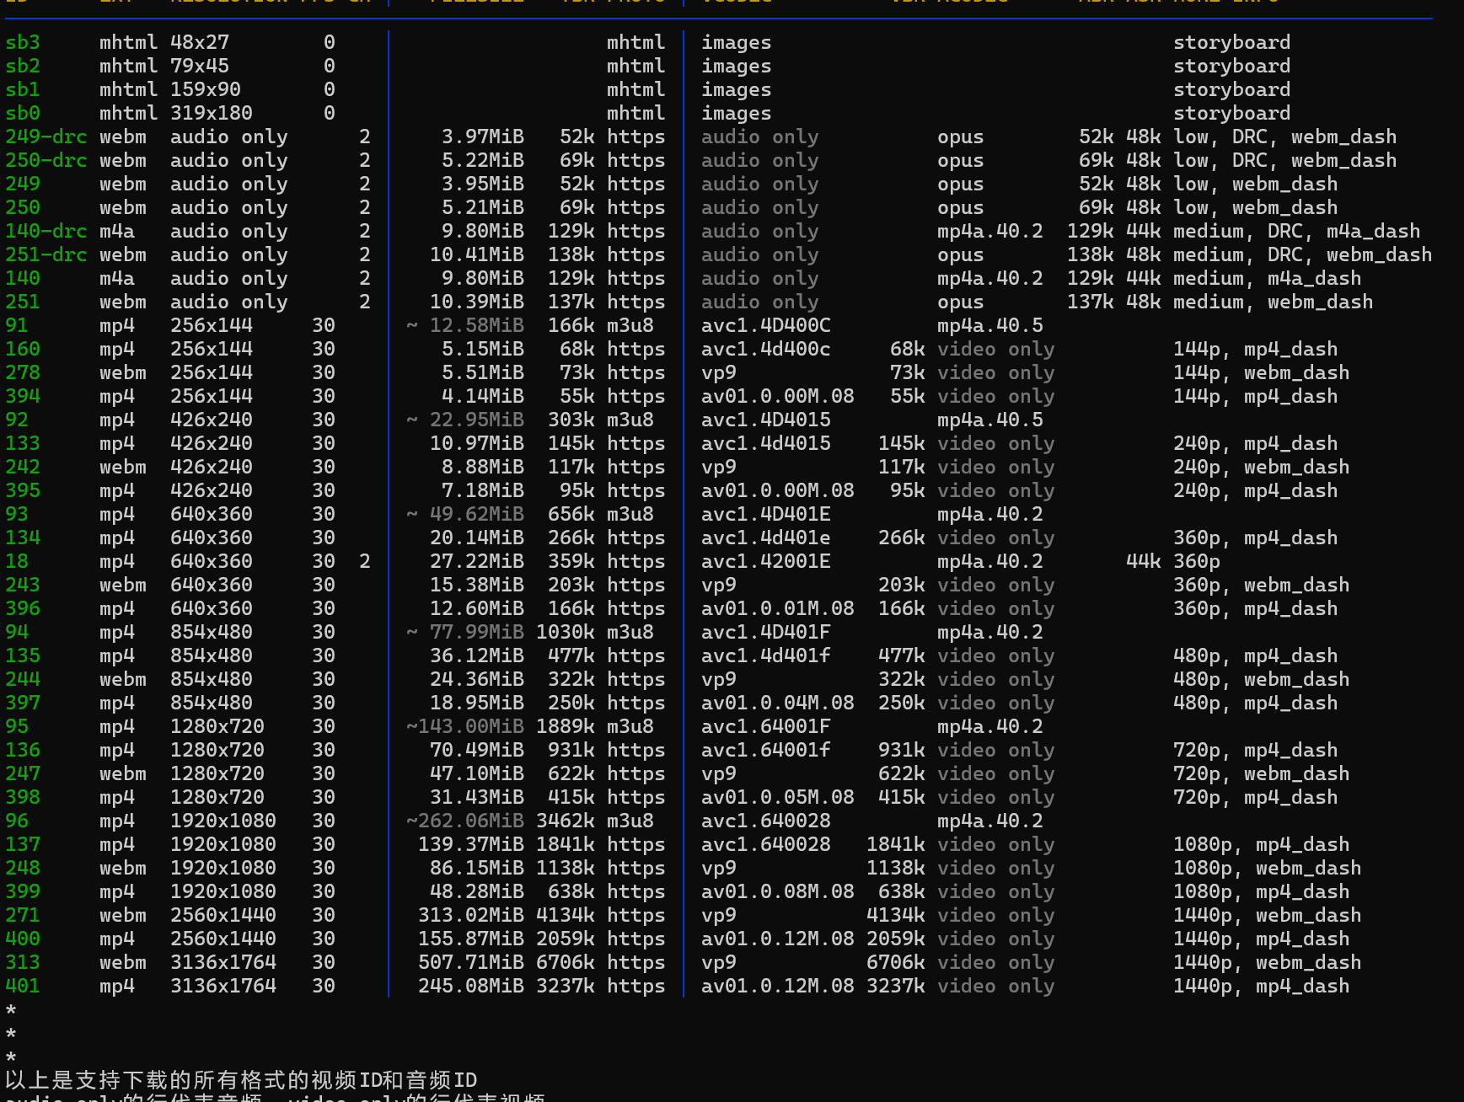Click format ID 397
Viewport: 1464px width, 1102px height.
(x=23, y=703)
